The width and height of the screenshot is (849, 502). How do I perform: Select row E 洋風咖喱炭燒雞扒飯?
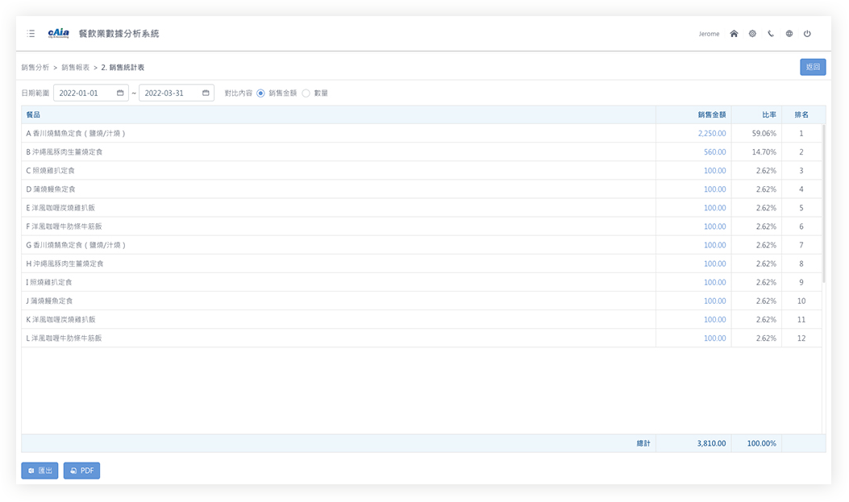tap(421, 208)
